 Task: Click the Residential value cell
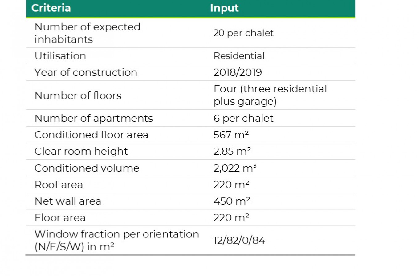point(239,56)
